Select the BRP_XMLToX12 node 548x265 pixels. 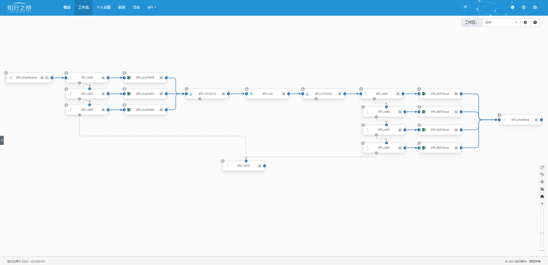(x=207, y=94)
